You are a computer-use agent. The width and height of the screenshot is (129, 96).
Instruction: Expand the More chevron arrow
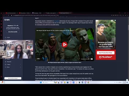[x=20, y=67]
